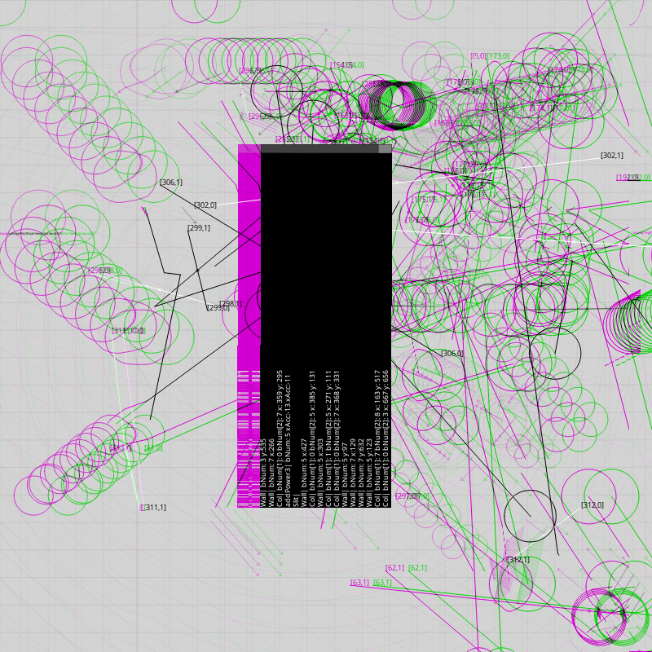Select log line 'Wall| bNum: 3 y:535'
Viewport: 652px width, 652px height.
pyautogui.click(x=263, y=473)
